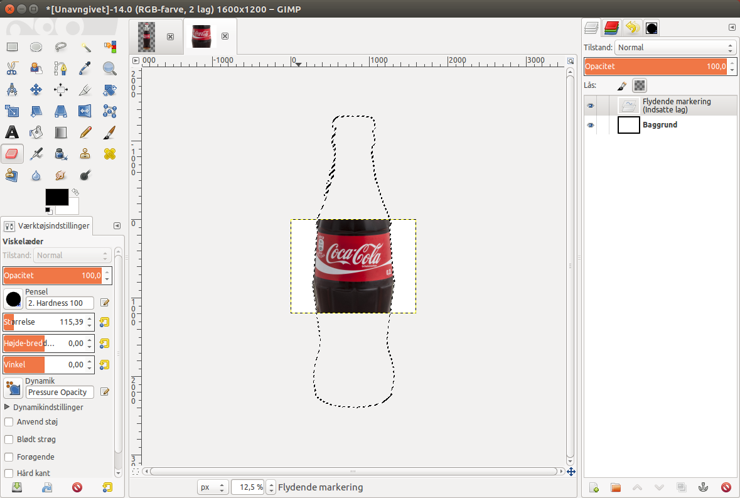Select the Bucket Fill tool
Screen dimensions: 740x498
pos(36,133)
